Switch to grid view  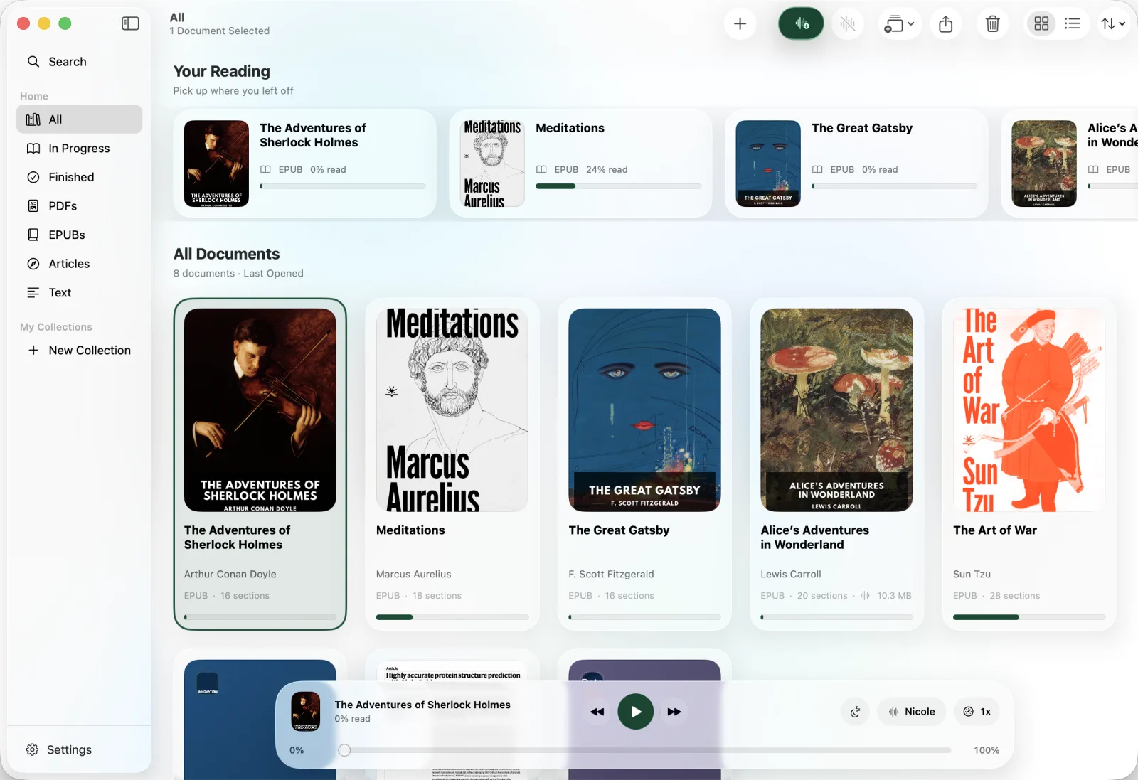coord(1041,23)
